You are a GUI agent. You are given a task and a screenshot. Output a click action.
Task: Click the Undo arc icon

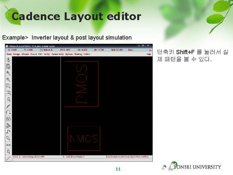(8, 112)
